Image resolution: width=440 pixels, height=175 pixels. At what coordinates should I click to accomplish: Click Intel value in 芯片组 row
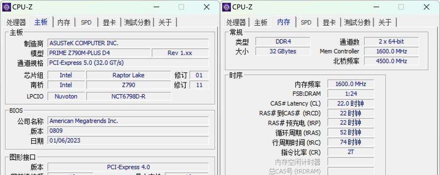click(66, 75)
